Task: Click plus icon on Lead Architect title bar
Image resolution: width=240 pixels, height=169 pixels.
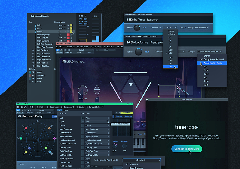Action: pyautogui.click(x=58, y=44)
